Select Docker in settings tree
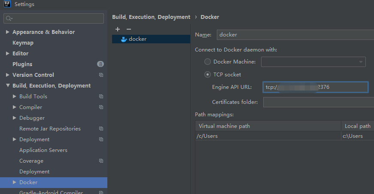374x194 pixels. point(53,182)
